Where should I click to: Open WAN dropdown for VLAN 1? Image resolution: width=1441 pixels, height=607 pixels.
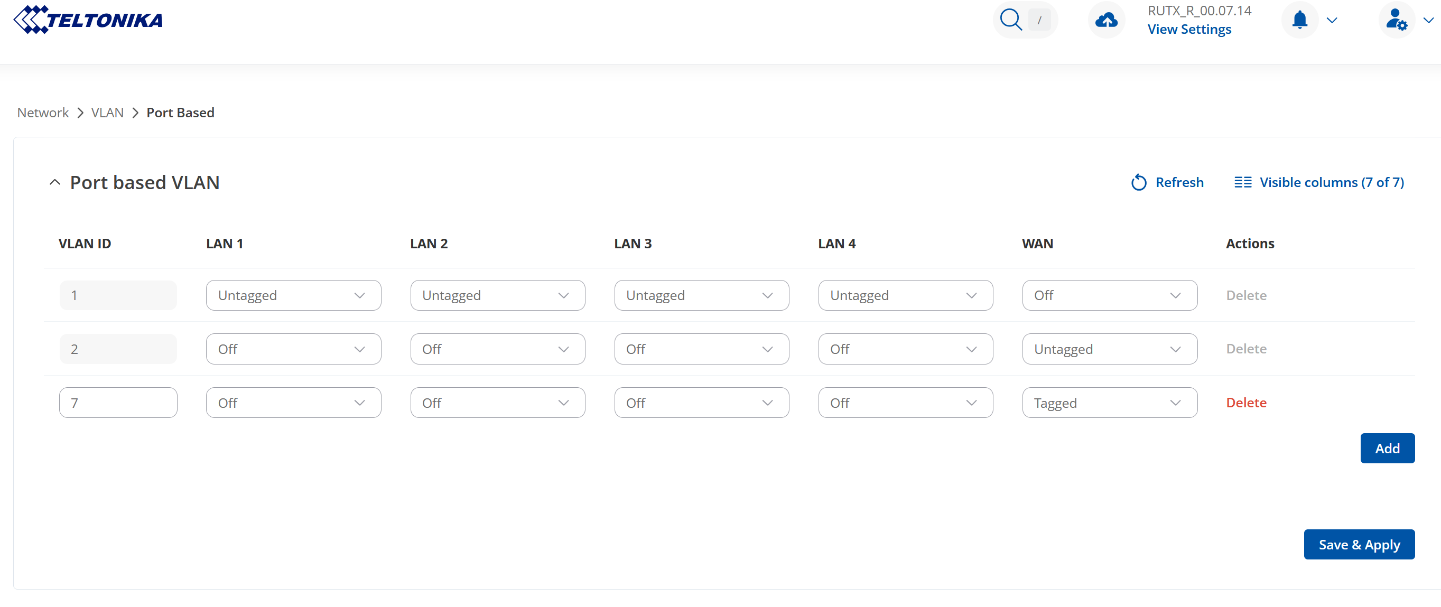coord(1110,295)
